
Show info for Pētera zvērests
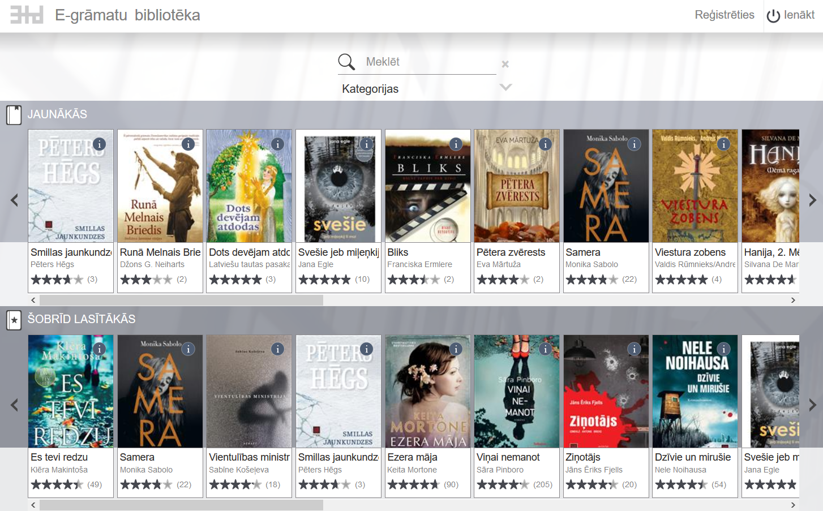(545, 144)
